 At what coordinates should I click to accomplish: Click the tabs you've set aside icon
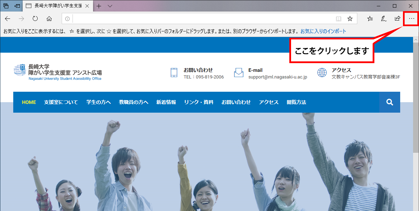[x=6, y=6]
